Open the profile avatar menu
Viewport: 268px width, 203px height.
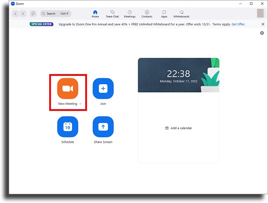coord(260,13)
